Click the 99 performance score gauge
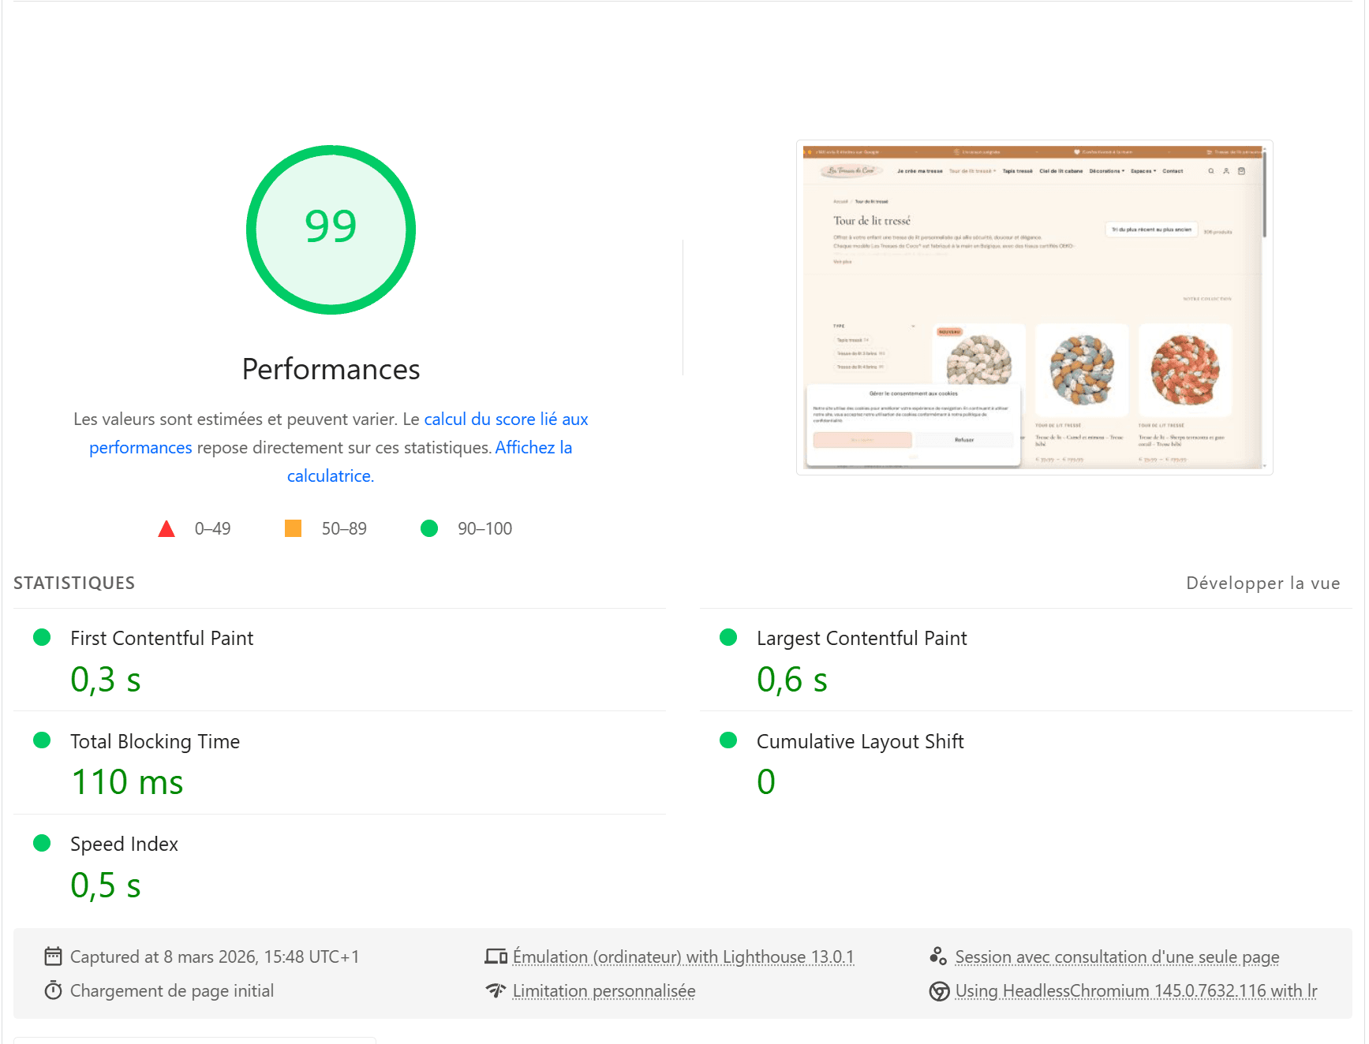1369x1044 pixels. coord(331,229)
